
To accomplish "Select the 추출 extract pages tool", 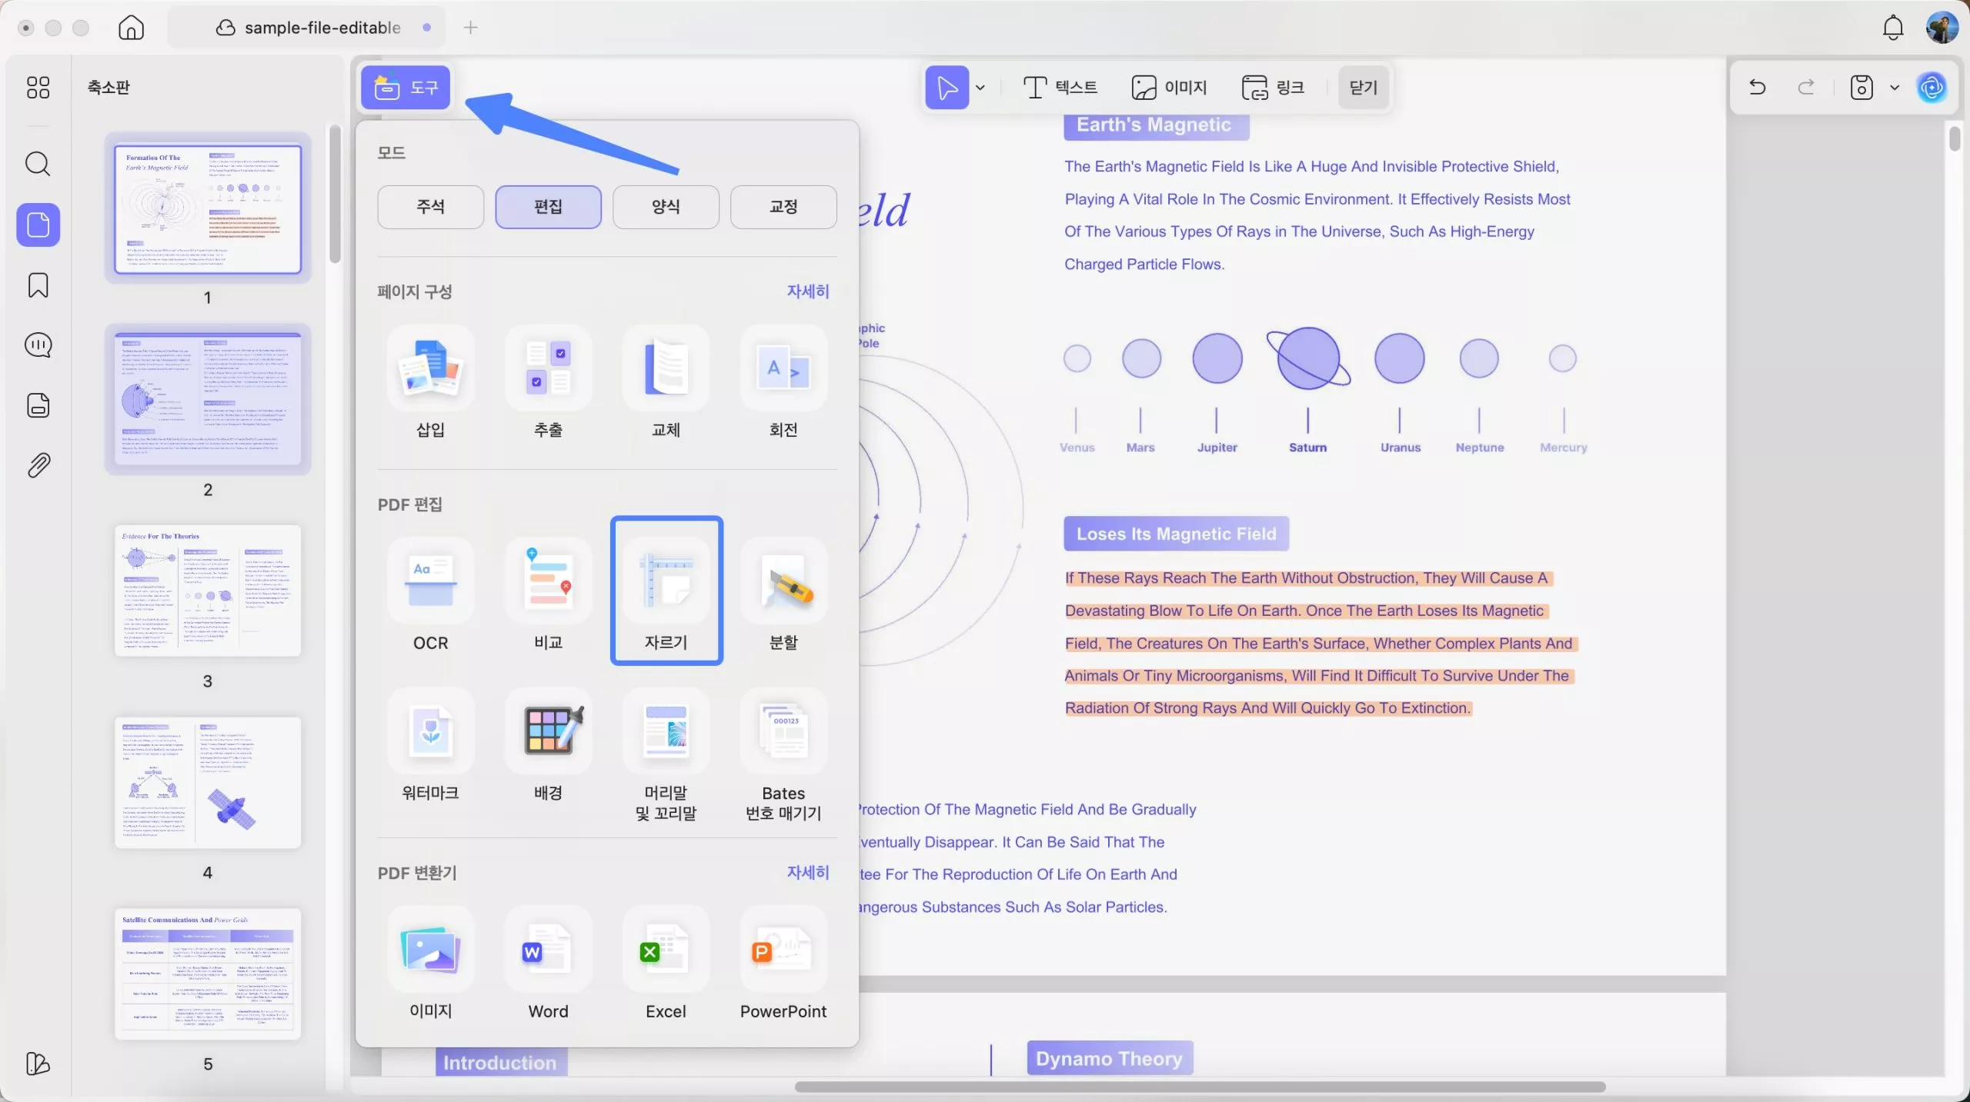I will [548, 382].
